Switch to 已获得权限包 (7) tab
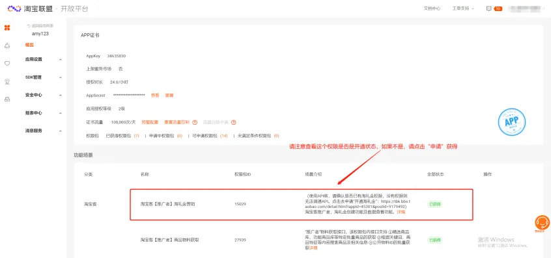The image size is (551, 258). coord(122,136)
